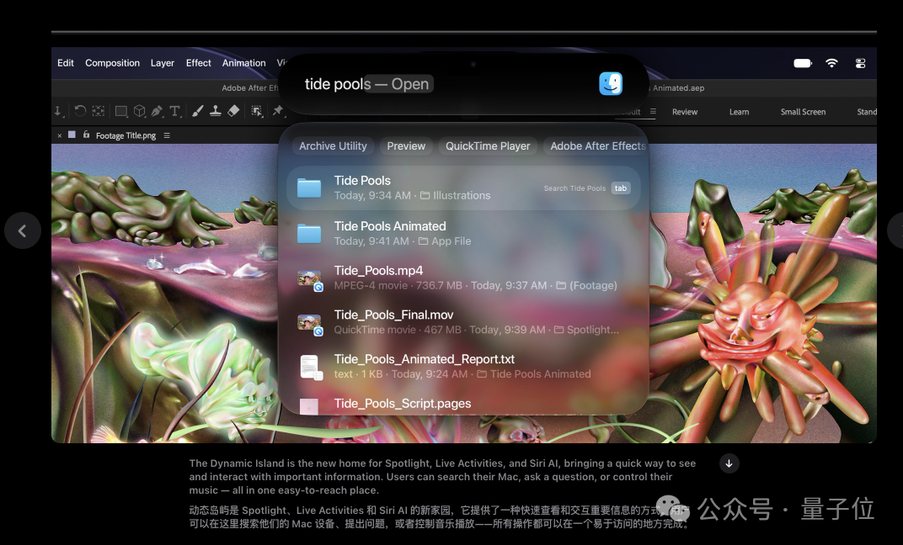Image resolution: width=903 pixels, height=545 pixels.
Task: Select the Pen tool
Action: [x=157, y=111]
